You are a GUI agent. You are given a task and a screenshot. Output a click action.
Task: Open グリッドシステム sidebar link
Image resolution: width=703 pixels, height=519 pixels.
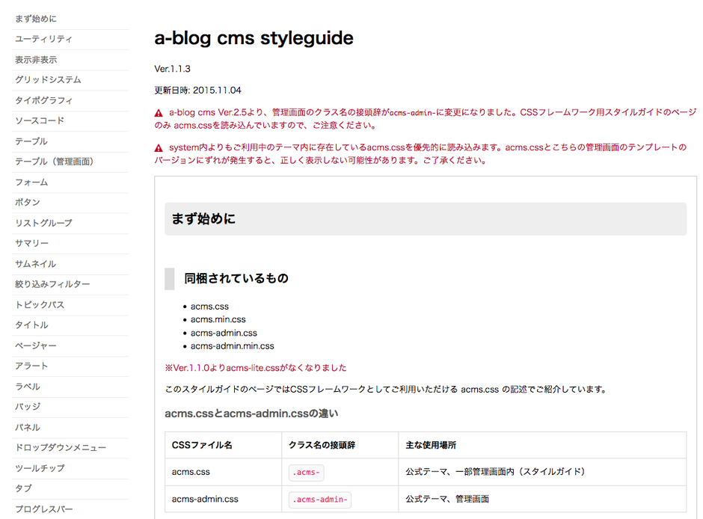coord(48,79)
